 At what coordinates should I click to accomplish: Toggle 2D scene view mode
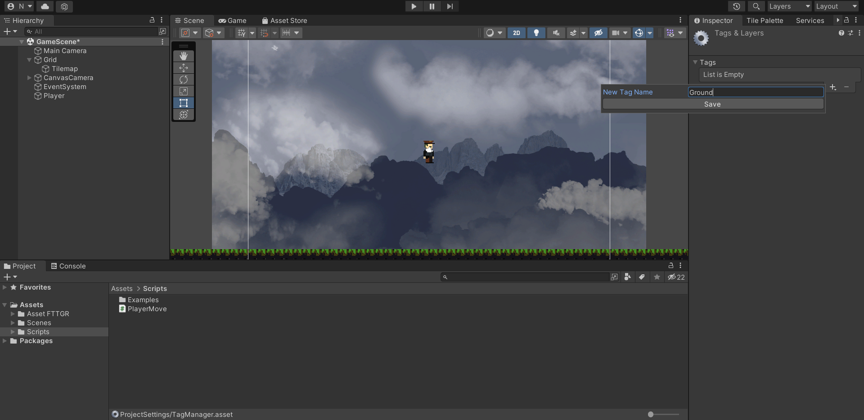517,33
